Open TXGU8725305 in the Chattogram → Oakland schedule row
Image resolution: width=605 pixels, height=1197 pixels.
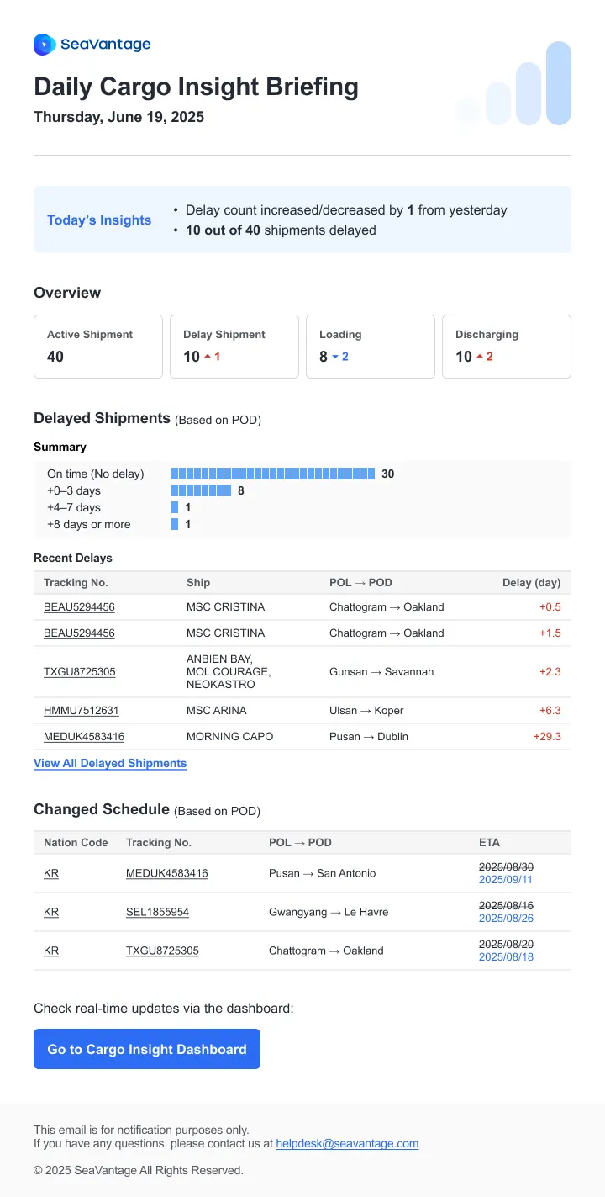pyautogui.click(x=162, y=951)
